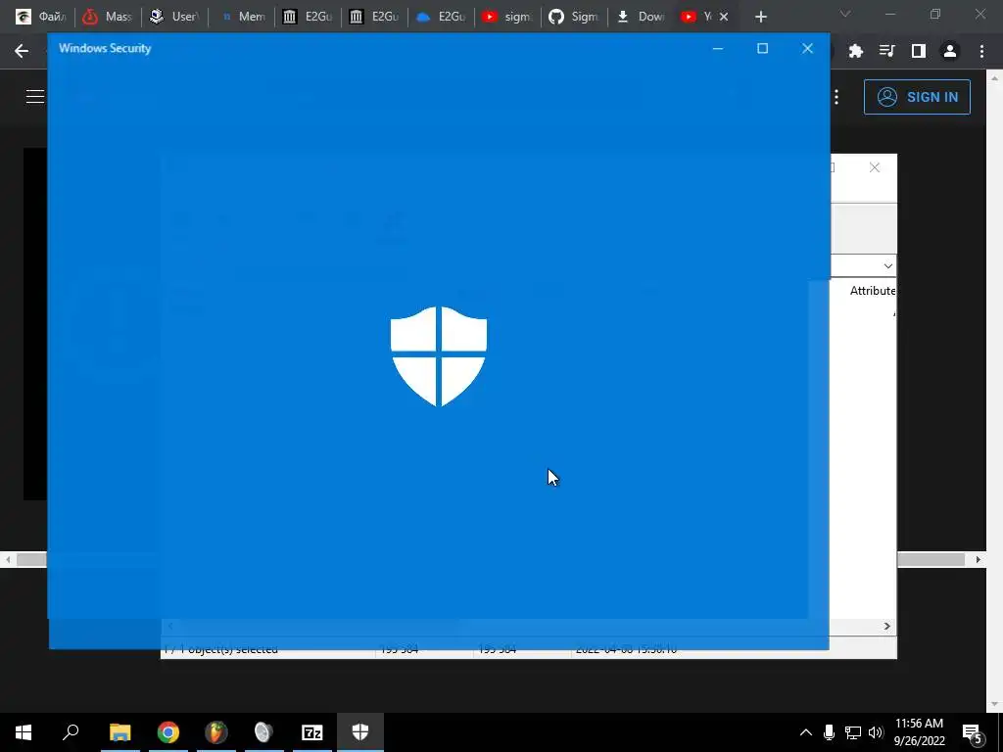Viewport: 1003px width, 752px height.
Task: Switch to the Файл tab
Action: click(42, 17)
